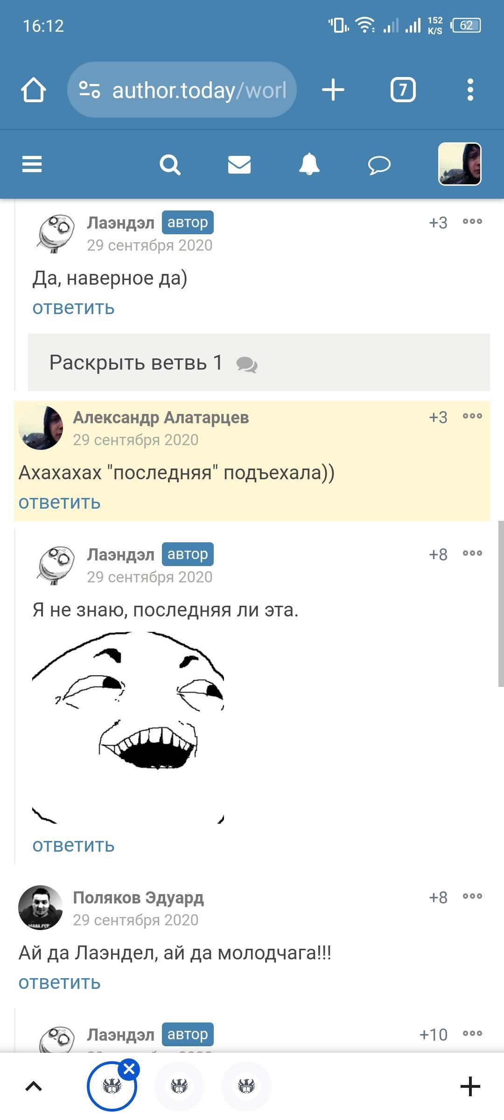
Task: Open Поляков Эдуард profile name link
Action: [138, 897]
